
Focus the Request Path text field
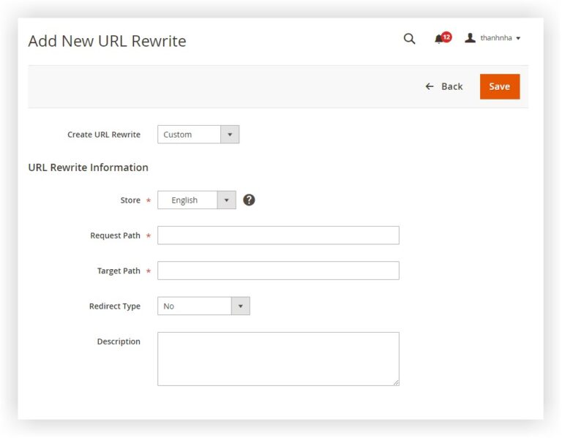278,235
